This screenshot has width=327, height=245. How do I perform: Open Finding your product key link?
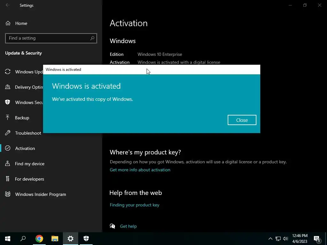pos(134,205)
